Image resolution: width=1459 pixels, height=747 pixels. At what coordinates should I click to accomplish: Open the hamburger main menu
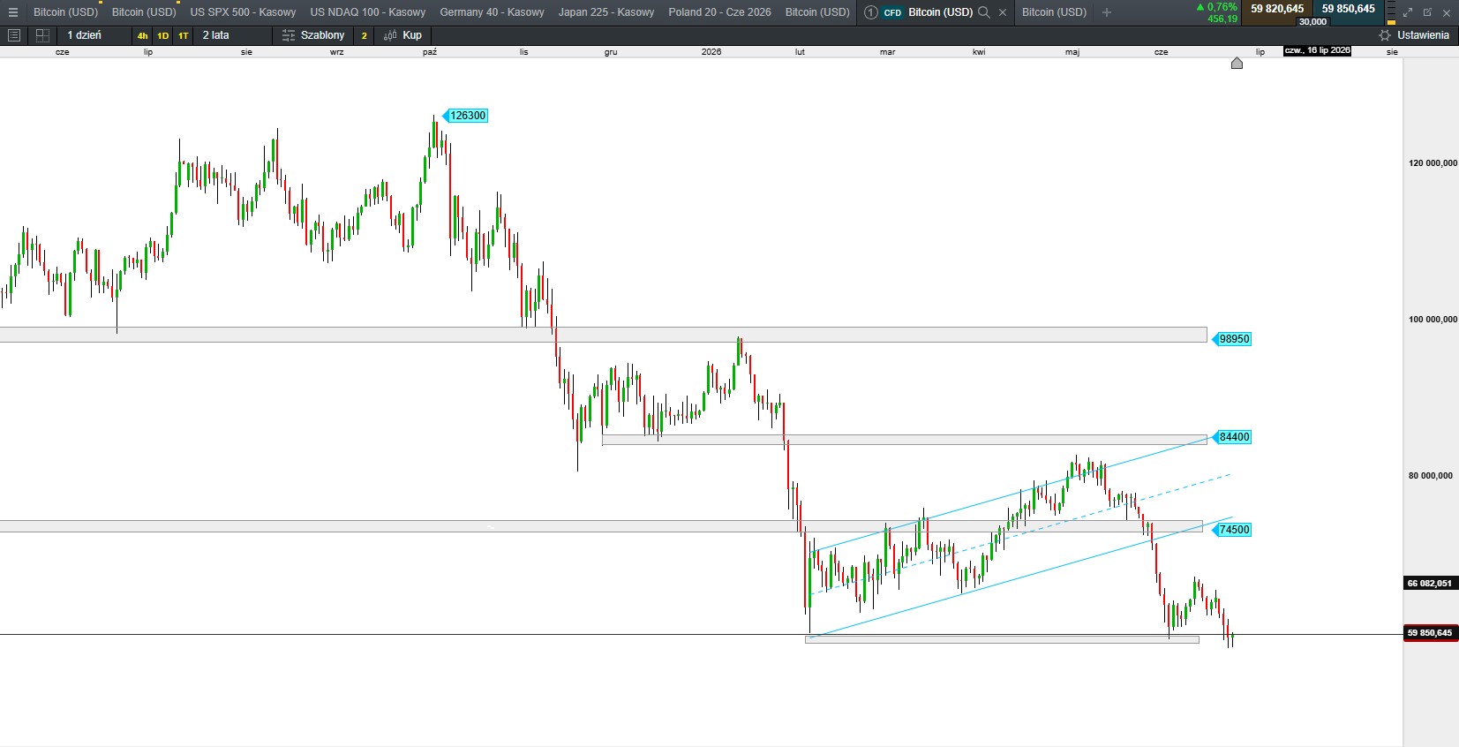[13, 12]
